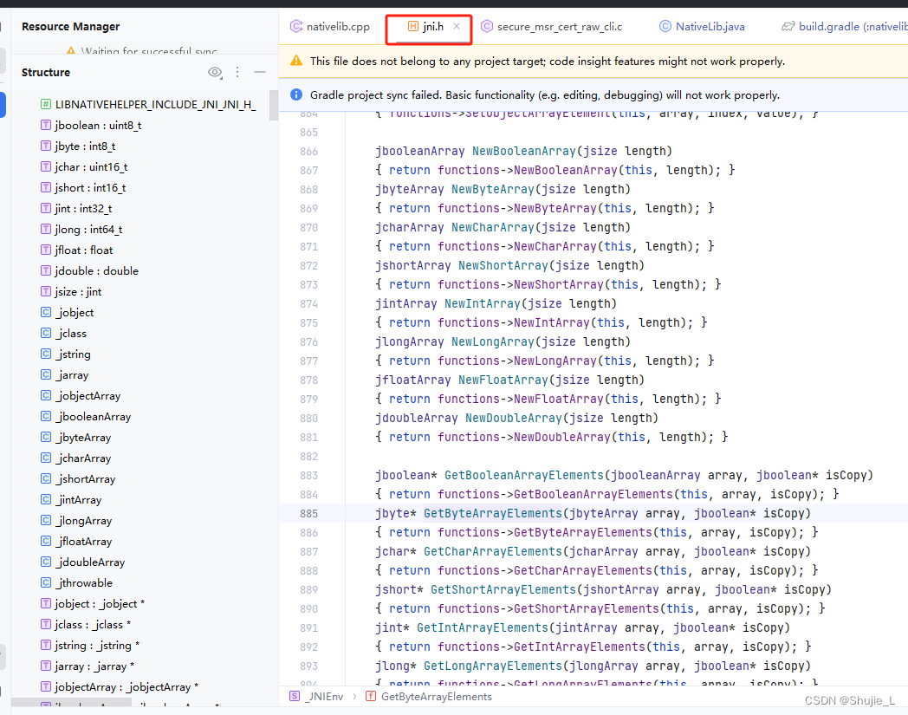This screenshot has height=715, width=908.
Task: Click the _jbyteArray class icon
Action: click(x=46, y=438)
